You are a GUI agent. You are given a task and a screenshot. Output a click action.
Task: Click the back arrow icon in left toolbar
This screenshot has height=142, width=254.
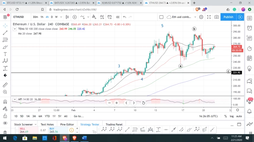(5, 75)
